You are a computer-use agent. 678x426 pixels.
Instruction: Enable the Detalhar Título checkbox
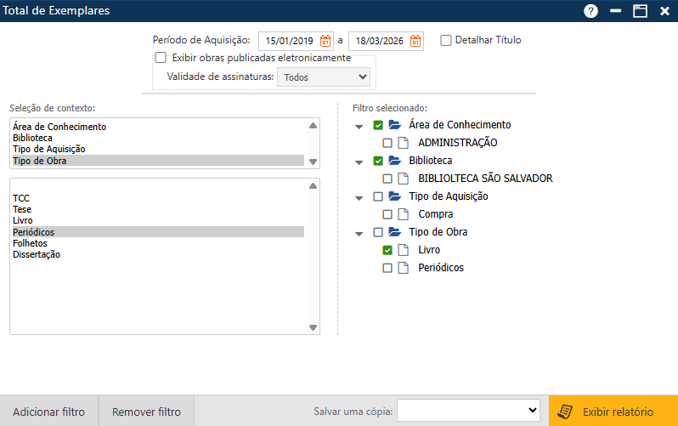(x=446, y=40)
